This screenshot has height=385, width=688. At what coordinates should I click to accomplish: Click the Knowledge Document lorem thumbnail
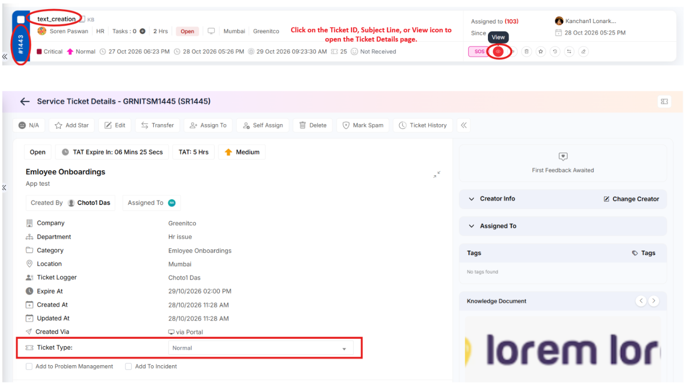(563, 349)
